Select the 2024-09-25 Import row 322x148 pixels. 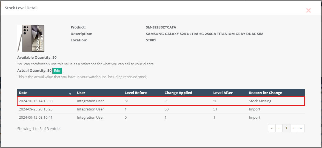161,109
